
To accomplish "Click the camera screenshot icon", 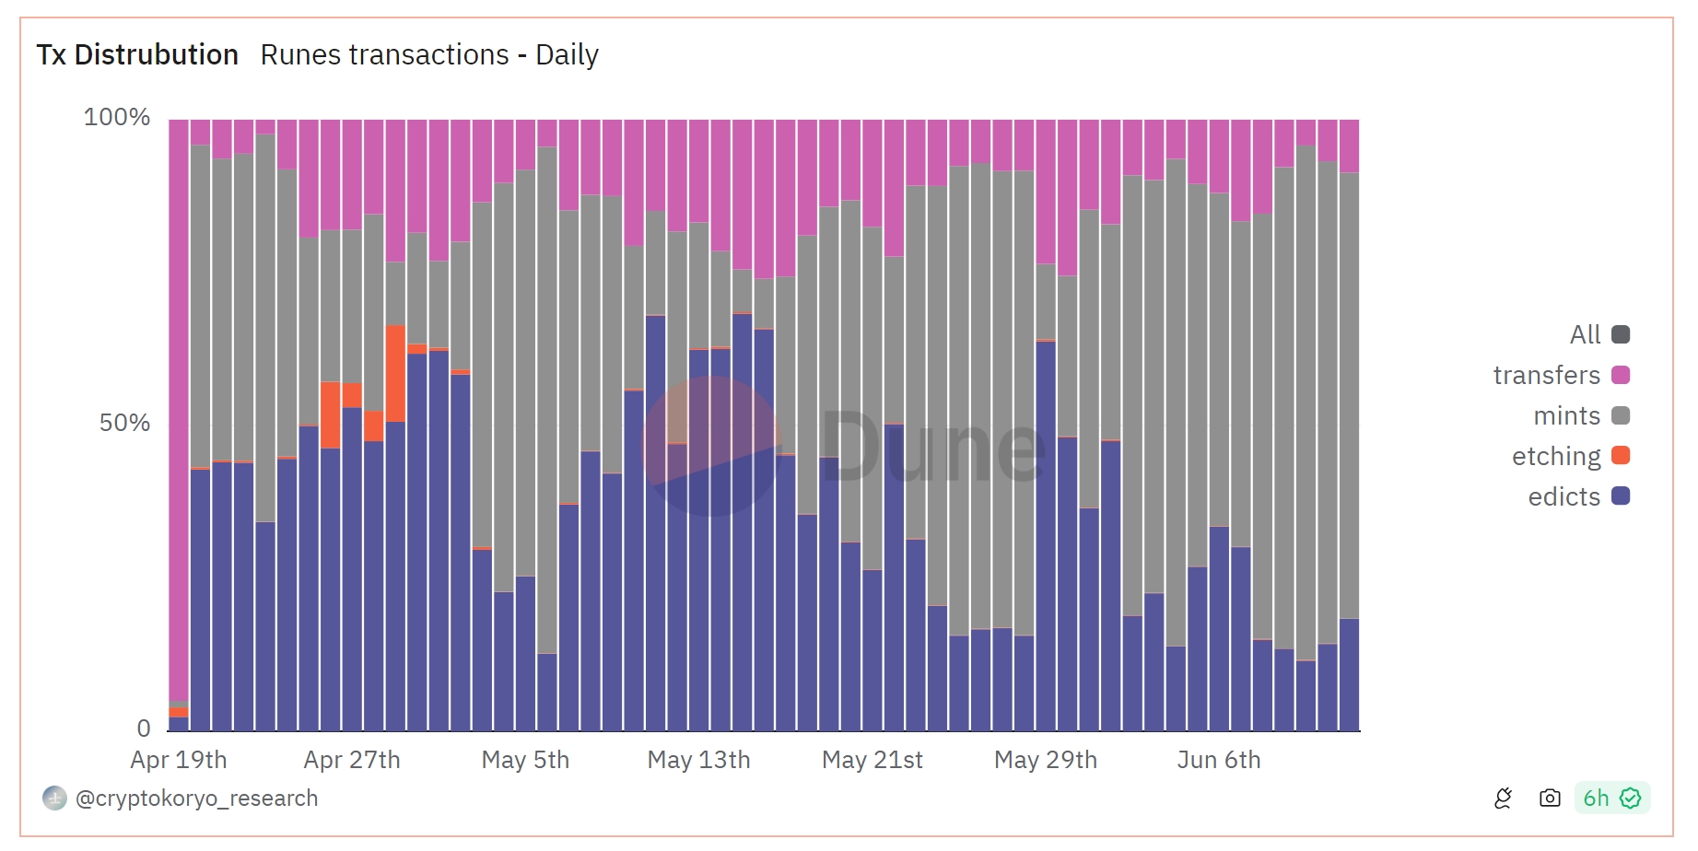I will [1550, 798].
